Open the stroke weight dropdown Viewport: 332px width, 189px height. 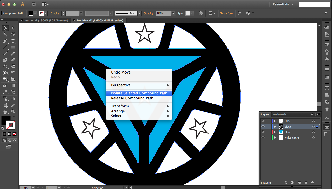tap(81, 13)
